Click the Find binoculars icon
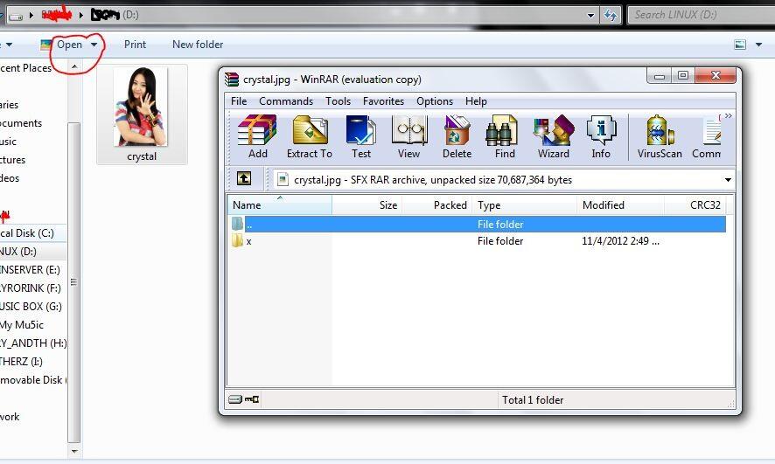The height and width of the screenshot is (464, 775). click(505, 136)
